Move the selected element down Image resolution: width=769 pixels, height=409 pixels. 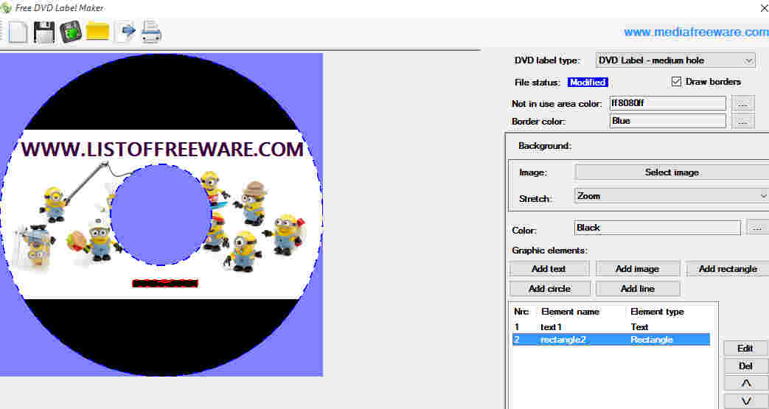coord(745,401)
